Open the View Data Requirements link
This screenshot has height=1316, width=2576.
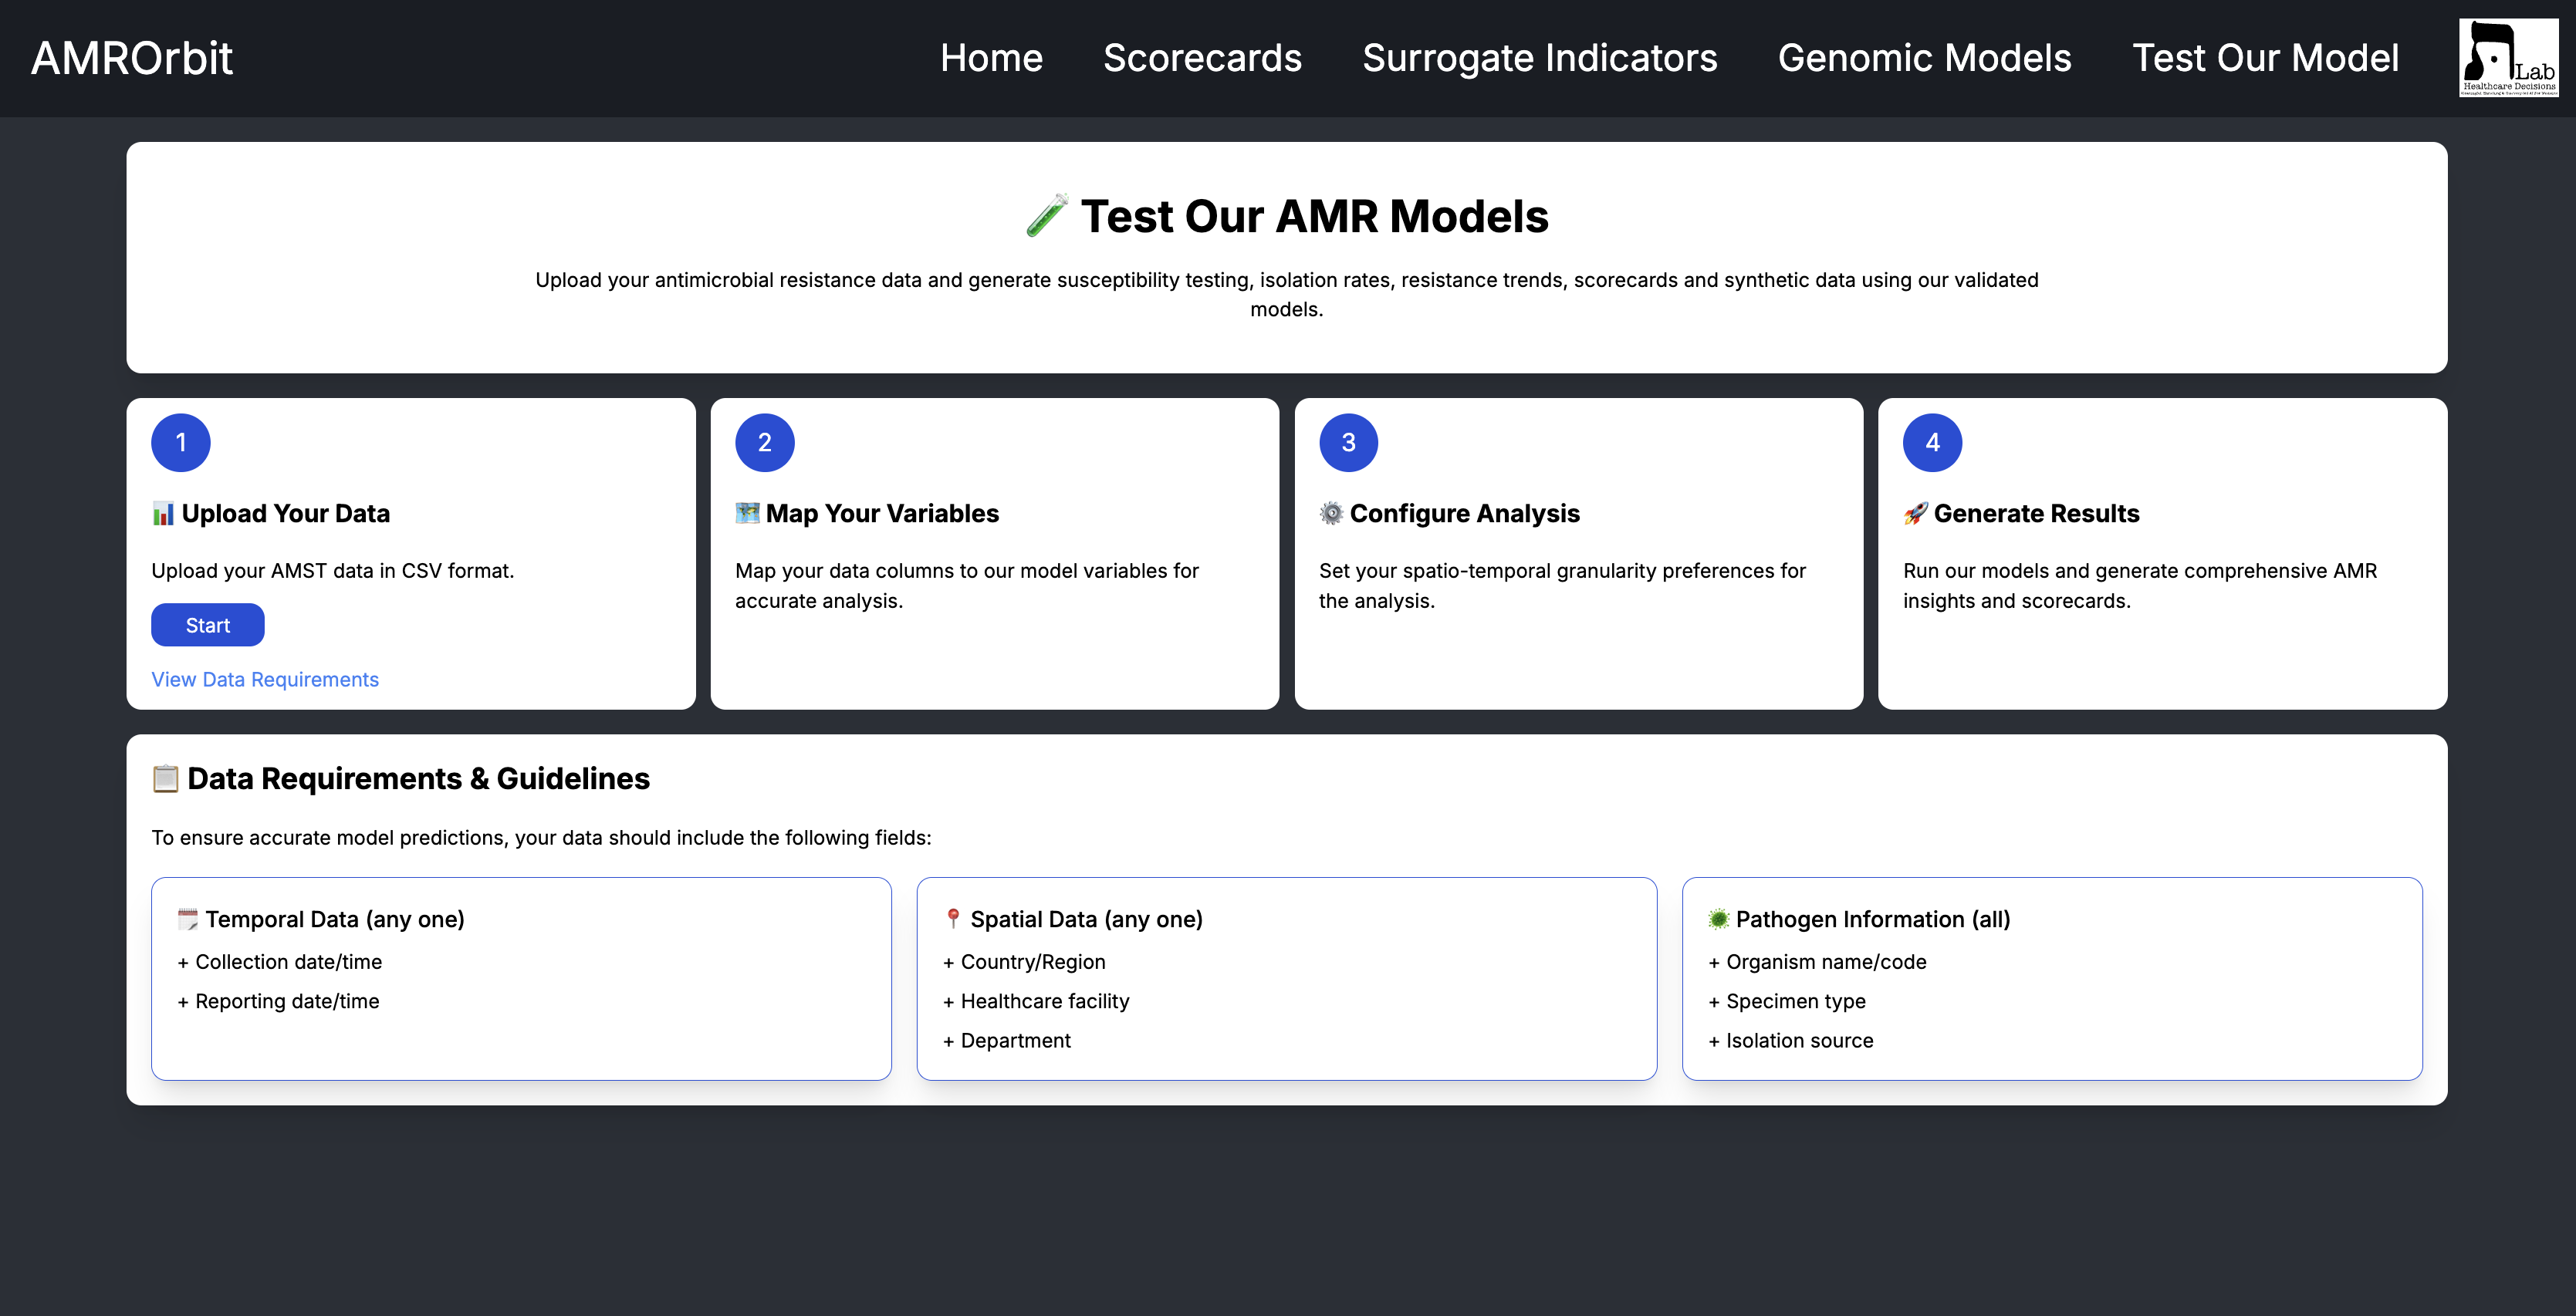[x=265, y=680]
